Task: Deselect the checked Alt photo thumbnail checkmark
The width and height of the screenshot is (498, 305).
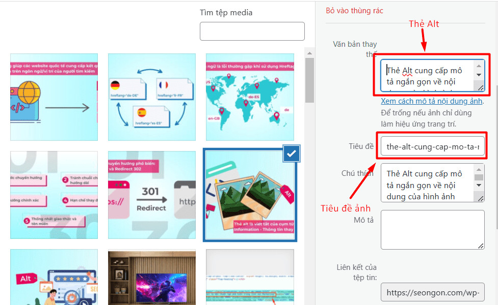Action: 291,154
